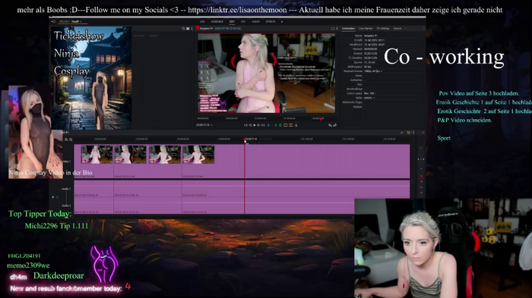Select the first video clip thumbnail on timeline

pos(97,155)
